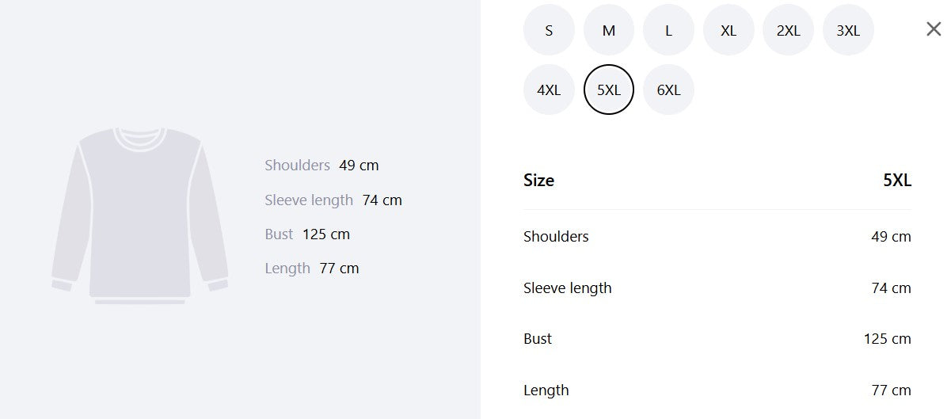Click the Bust row in the table
The image size is (951, 419).
[717, 339]
